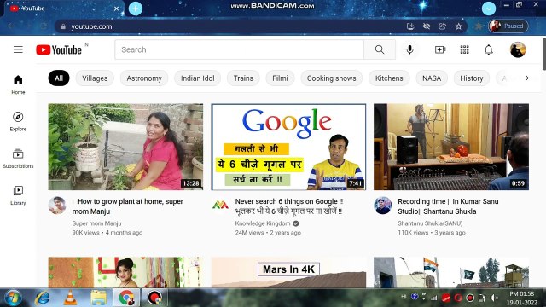Open 'How to grow plant at home' title
The width and height of the screenshot is (546, 307).
pos(128,206)
